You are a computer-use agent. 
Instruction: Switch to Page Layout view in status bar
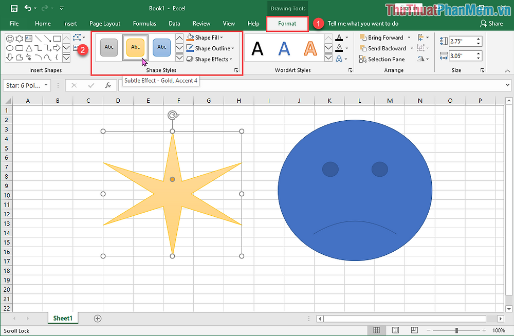tap(395, 330)
